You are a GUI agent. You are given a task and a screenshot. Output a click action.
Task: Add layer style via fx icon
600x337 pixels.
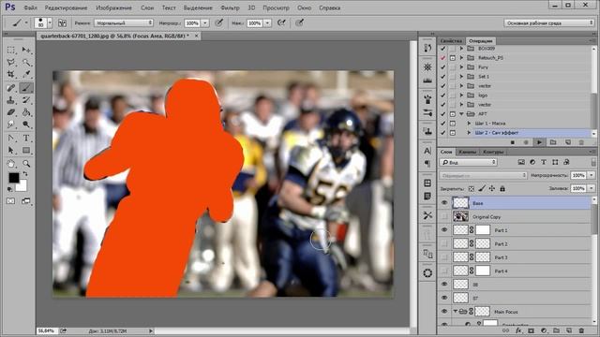pos(518,330)
